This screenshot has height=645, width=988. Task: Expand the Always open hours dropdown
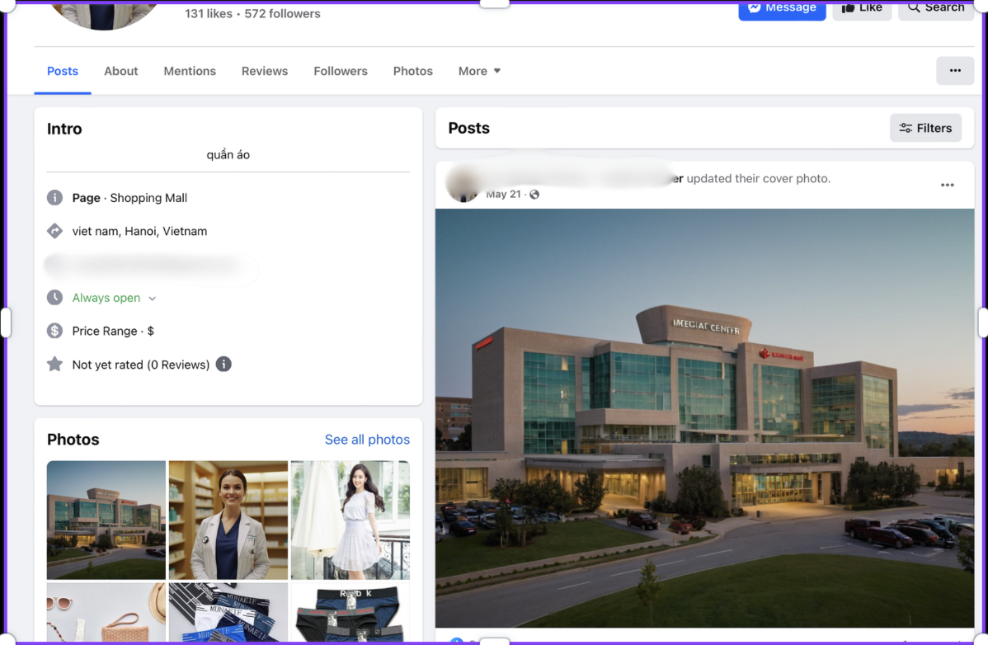coord(153,299)
